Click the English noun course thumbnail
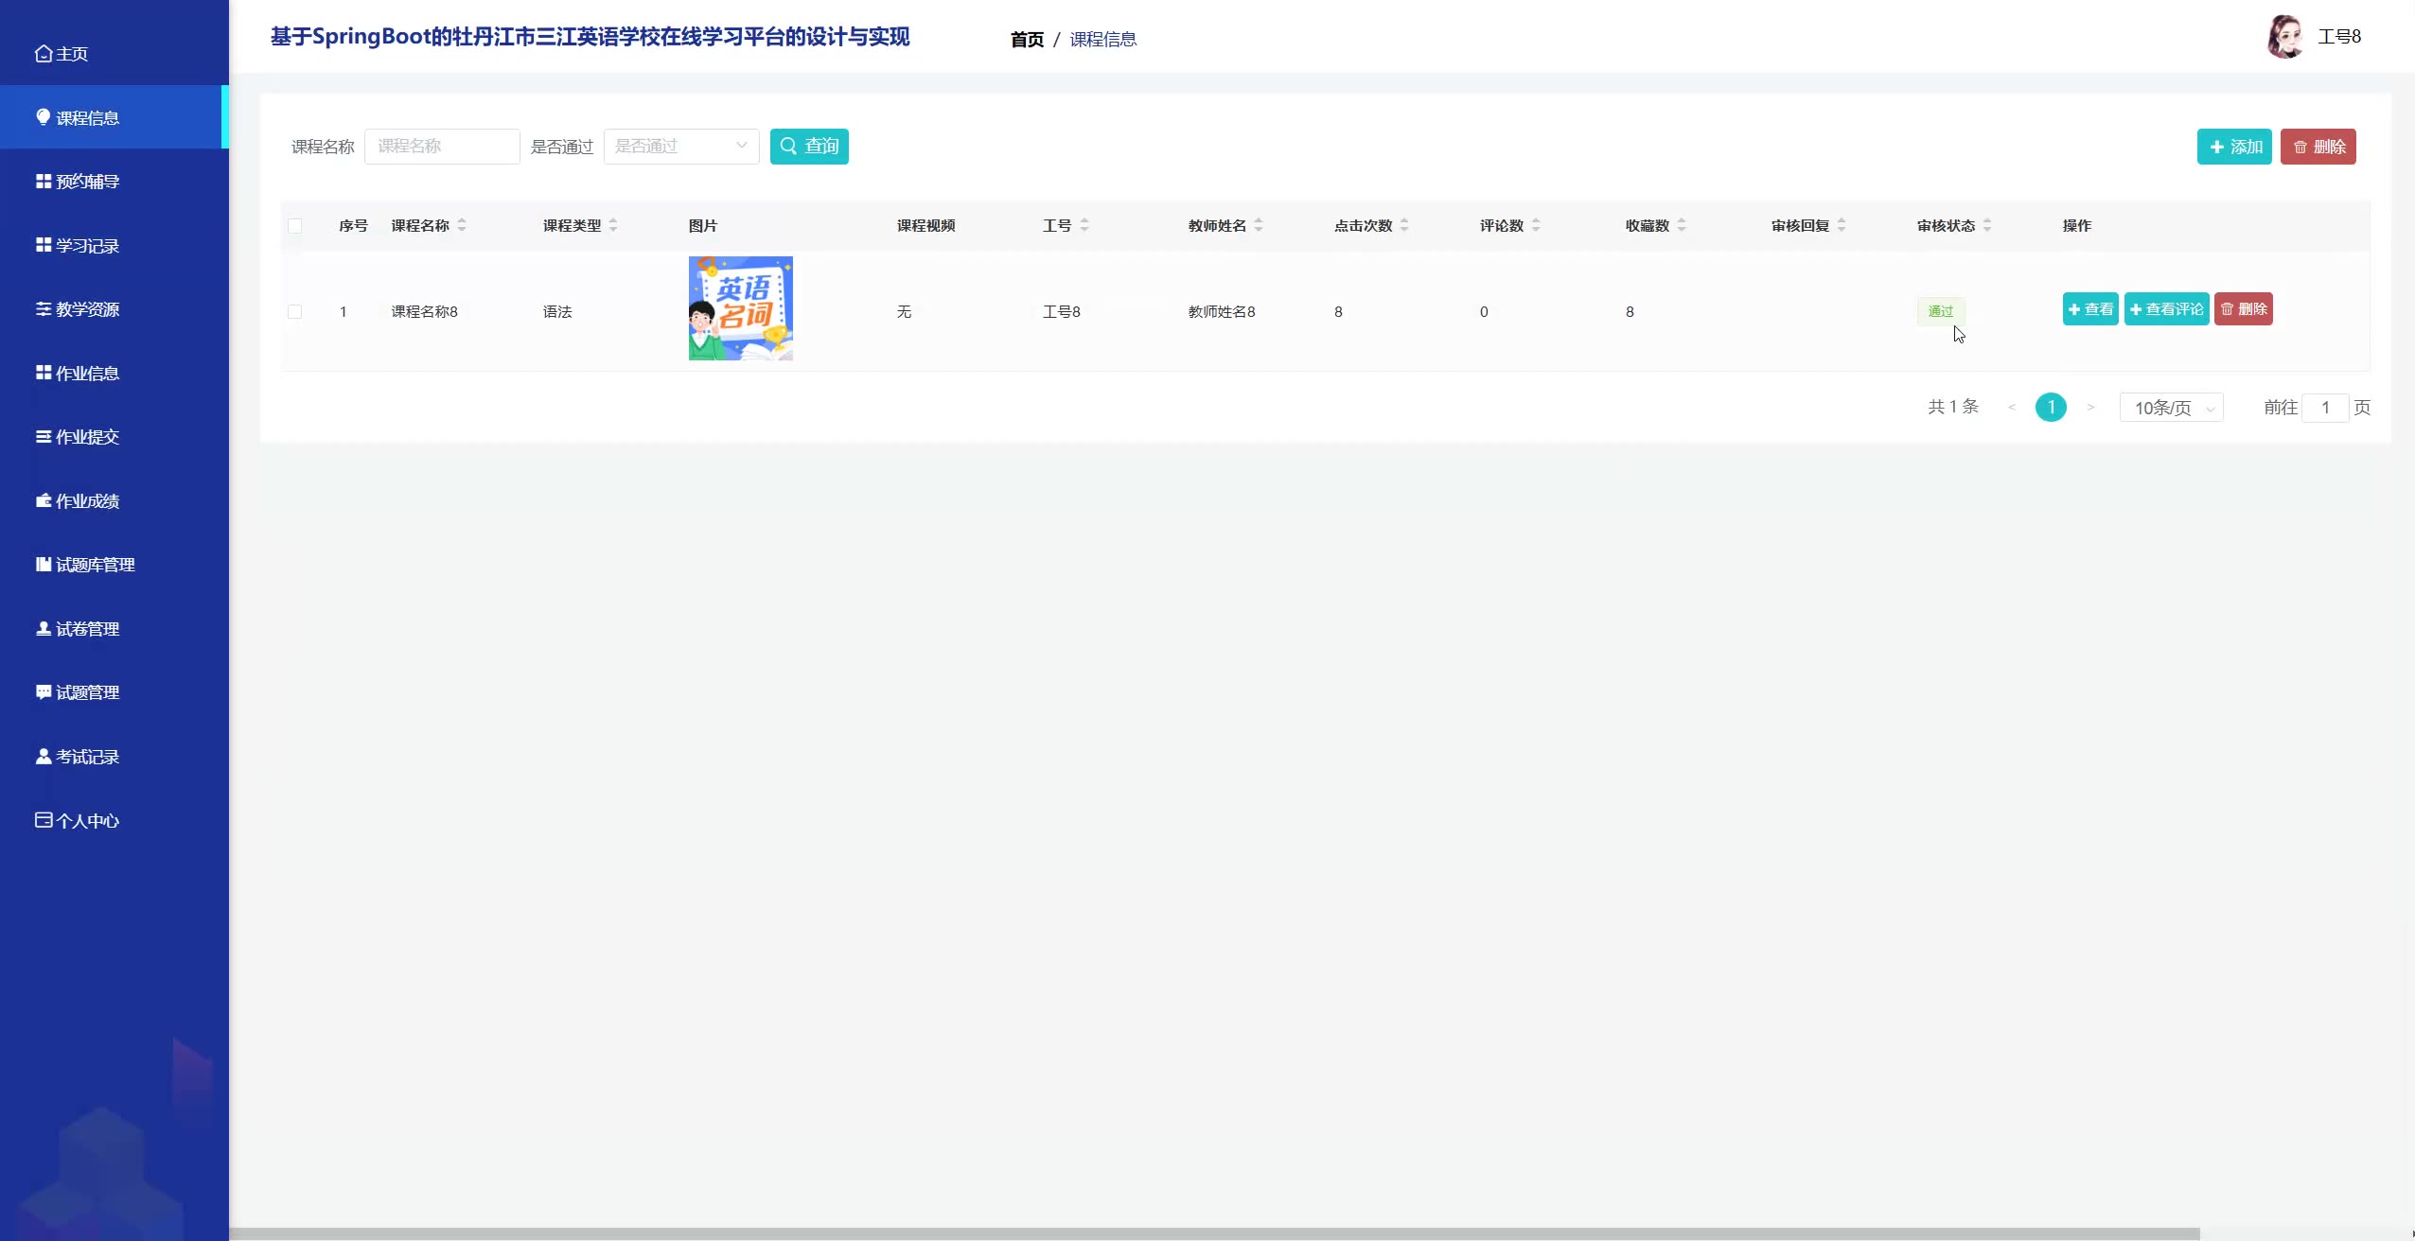Viewport: 2415px width, 1241px height. coord(740,308)
